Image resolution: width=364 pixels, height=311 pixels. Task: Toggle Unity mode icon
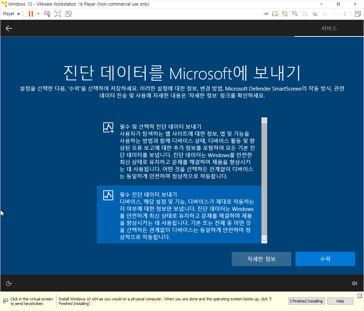click(68, 14)
